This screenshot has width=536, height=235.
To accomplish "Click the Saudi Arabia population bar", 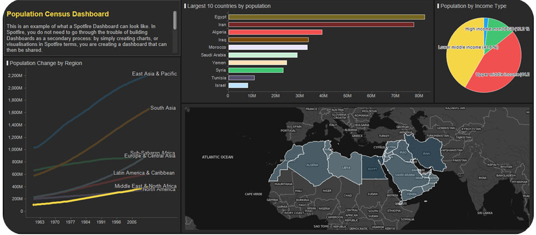I will (x=263, y=55).
